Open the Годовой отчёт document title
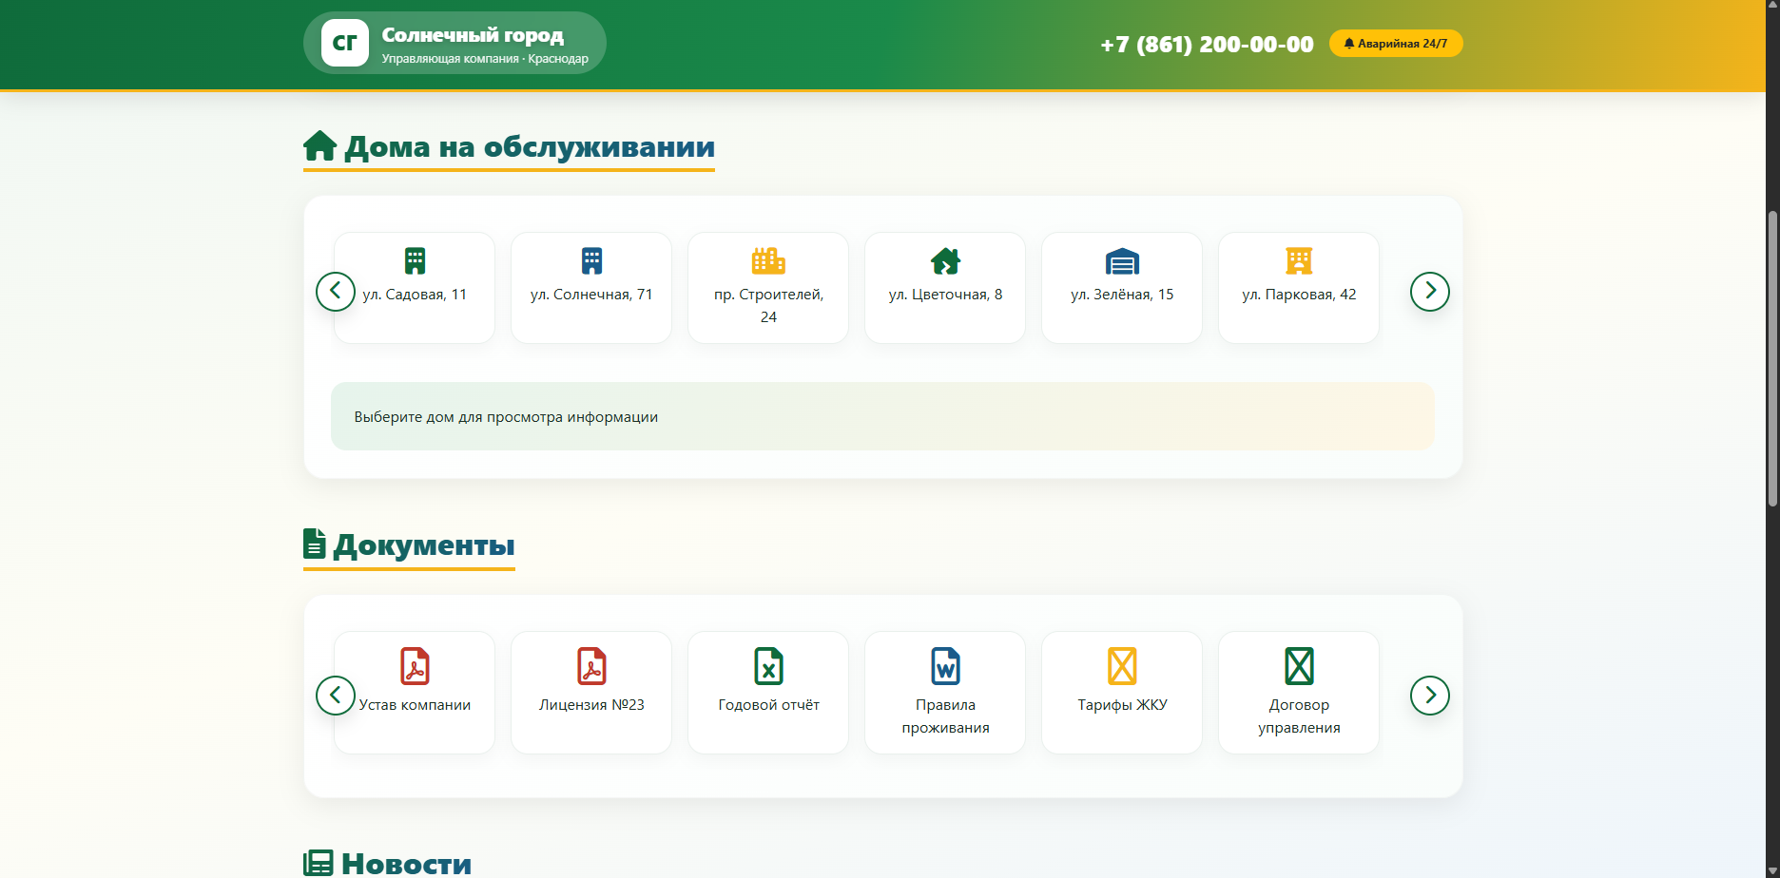 pos(768,705)
